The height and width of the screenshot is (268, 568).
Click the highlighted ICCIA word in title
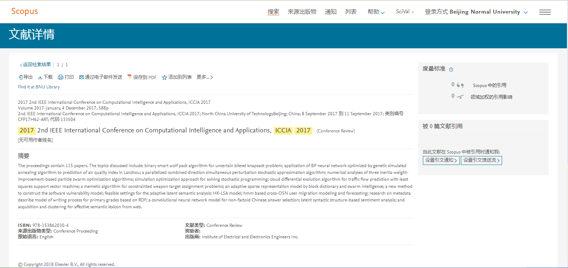pos(283,131)
